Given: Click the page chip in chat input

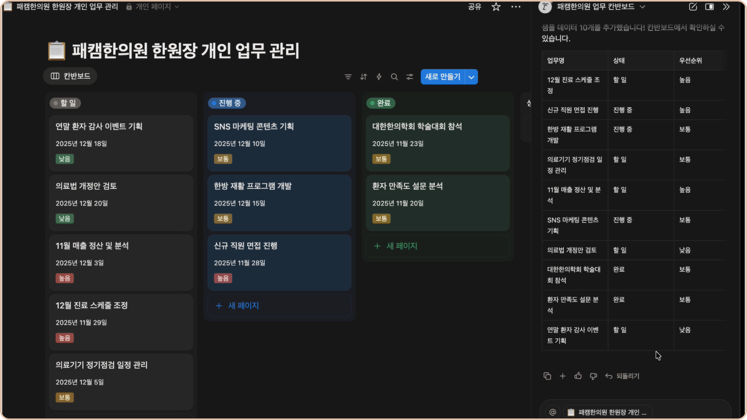Looking at the screenshot, I should [607, 412].
